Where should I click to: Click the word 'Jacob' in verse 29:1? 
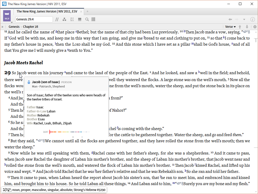tap(22, 73)
